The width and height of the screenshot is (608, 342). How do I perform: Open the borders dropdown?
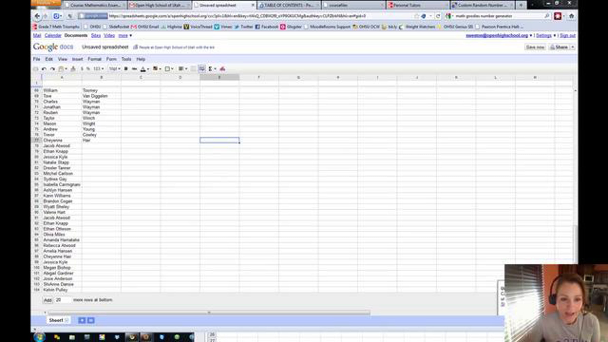169,69
